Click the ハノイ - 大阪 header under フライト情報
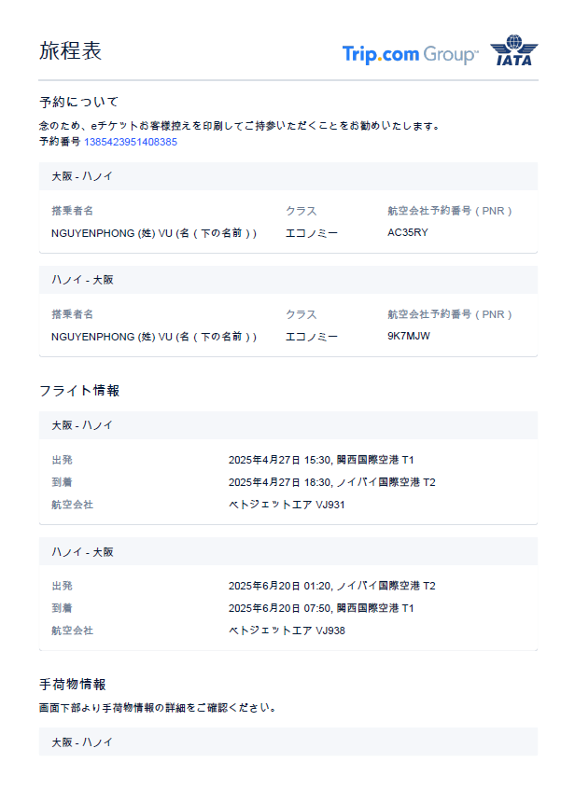 [82, 552]
